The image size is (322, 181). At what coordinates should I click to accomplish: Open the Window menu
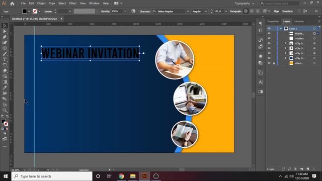coord(94,4)
